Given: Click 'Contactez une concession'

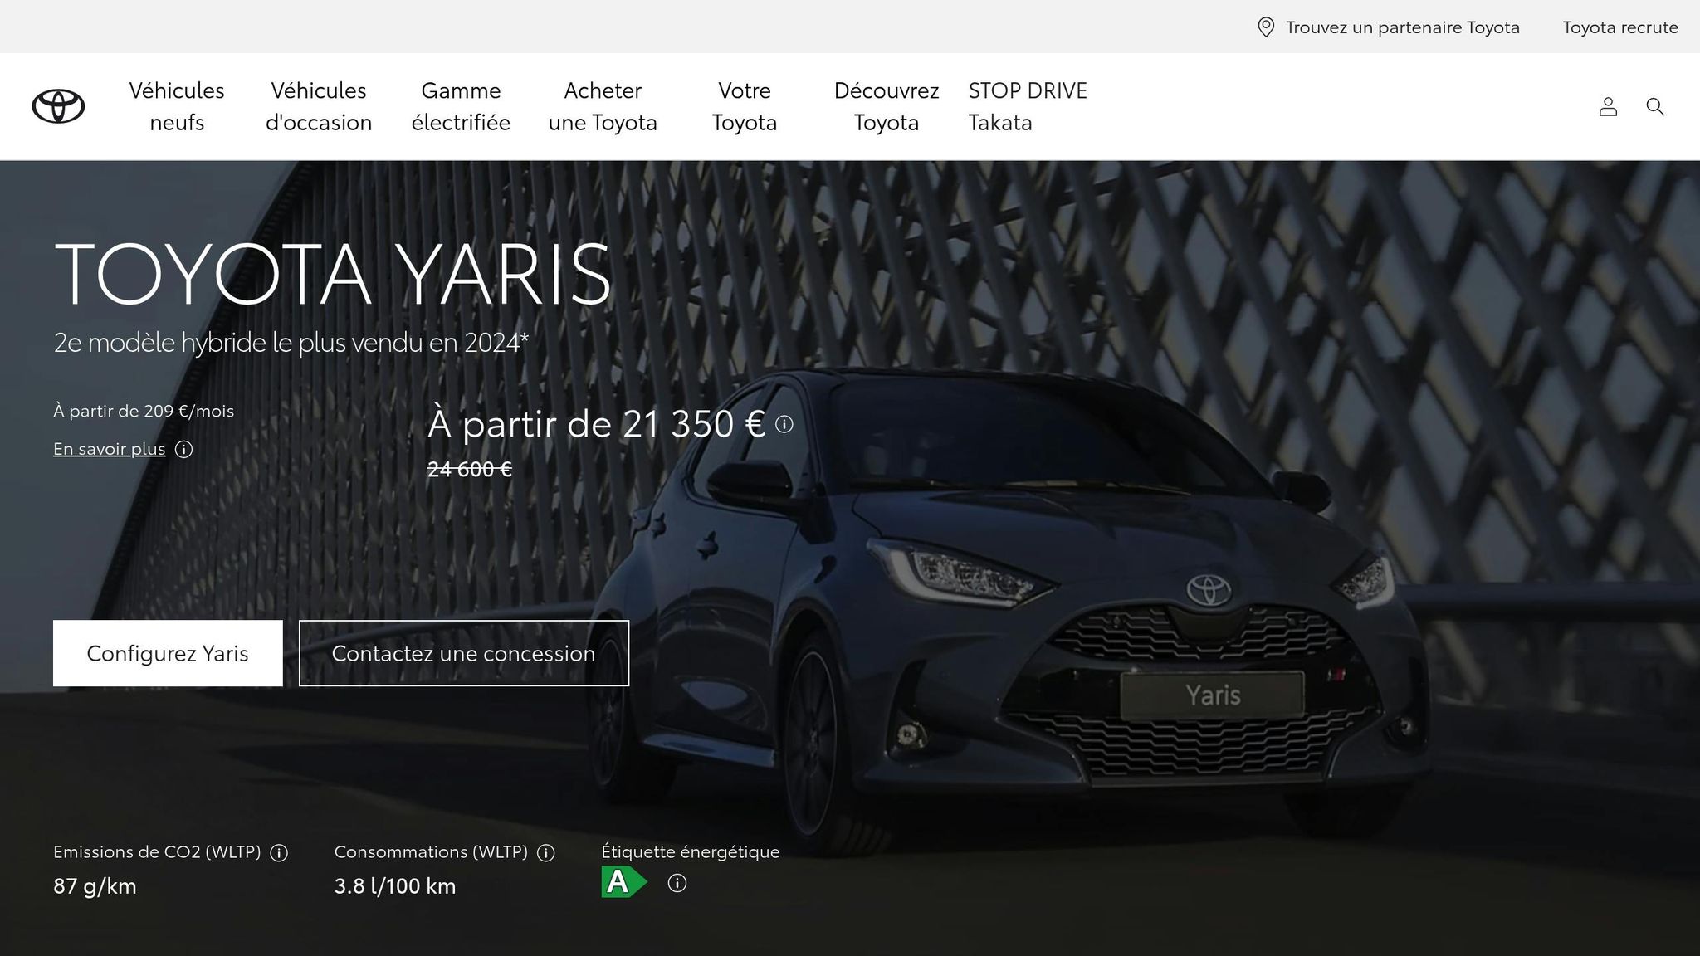Looking at the screenshot, I should point(463,653).
